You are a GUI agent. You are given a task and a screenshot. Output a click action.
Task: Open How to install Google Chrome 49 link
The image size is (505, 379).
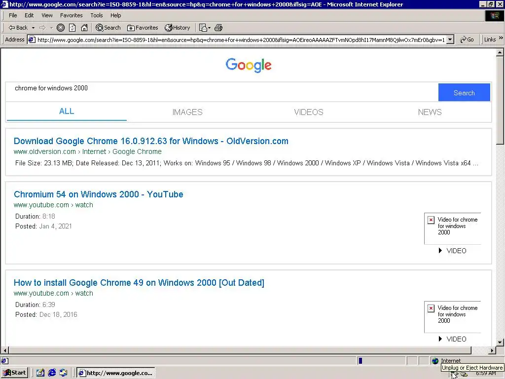[x=139, y=283]
